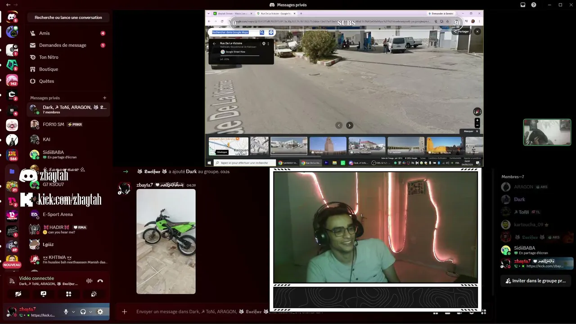Click the Maps directions icon in stream
576x324 pixels.
click(x=271, y=32)
